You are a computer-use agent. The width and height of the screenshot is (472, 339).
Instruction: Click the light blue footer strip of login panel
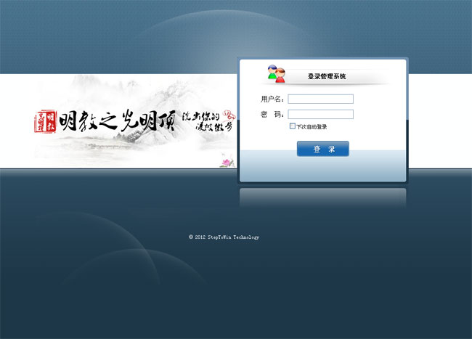323,171
